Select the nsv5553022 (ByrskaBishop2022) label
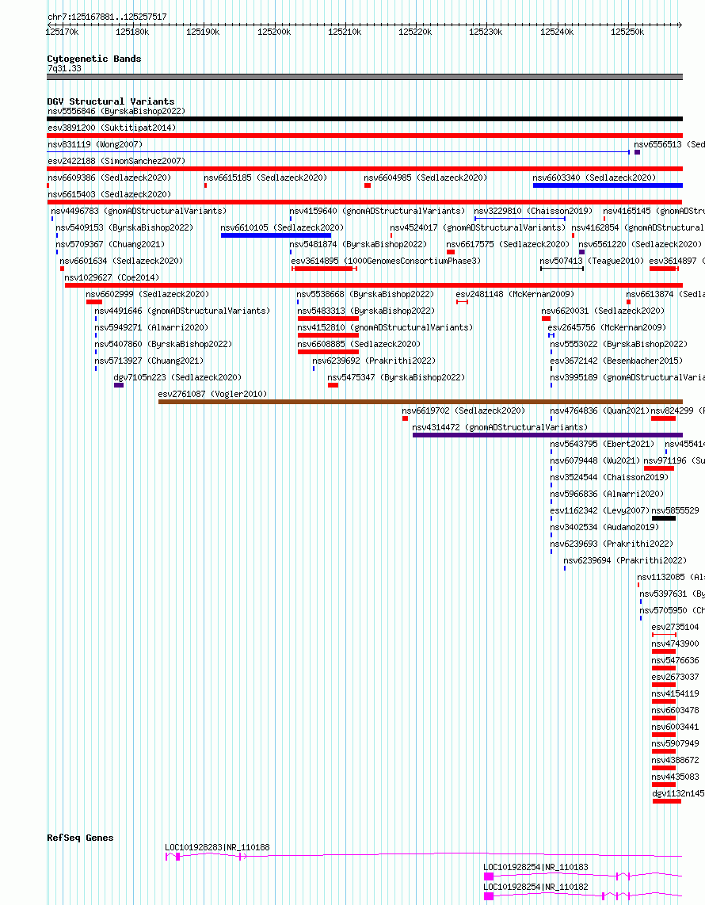This screenshot has height=905, width=705. point(619,345)
